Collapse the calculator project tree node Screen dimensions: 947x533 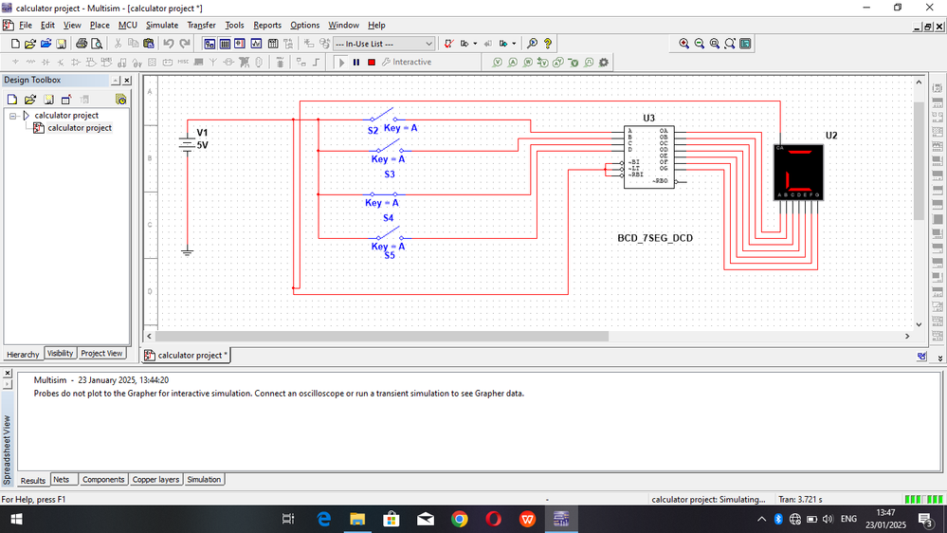pos(13,116)
